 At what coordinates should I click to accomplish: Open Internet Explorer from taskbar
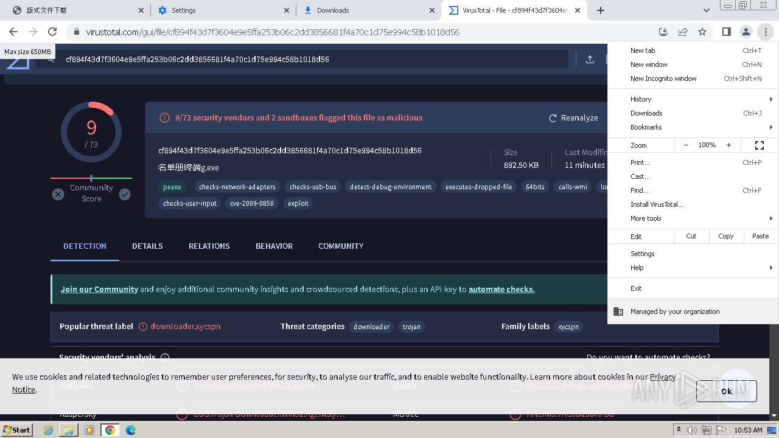(49, 430)
